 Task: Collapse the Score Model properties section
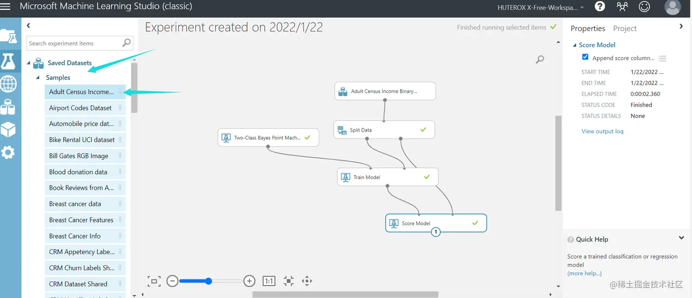575,45
